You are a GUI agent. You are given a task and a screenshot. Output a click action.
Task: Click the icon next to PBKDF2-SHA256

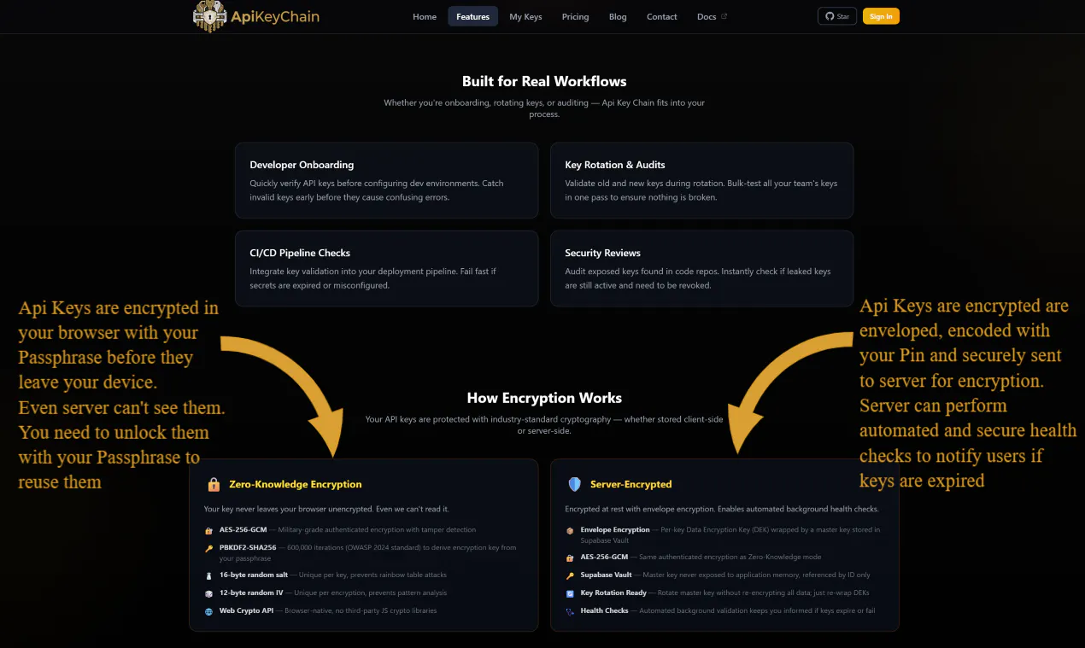(209, 548)
